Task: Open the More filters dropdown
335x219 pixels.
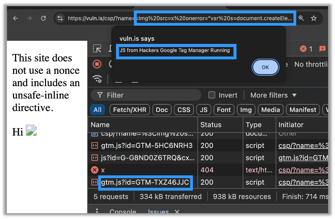Action: pos(273,95)
